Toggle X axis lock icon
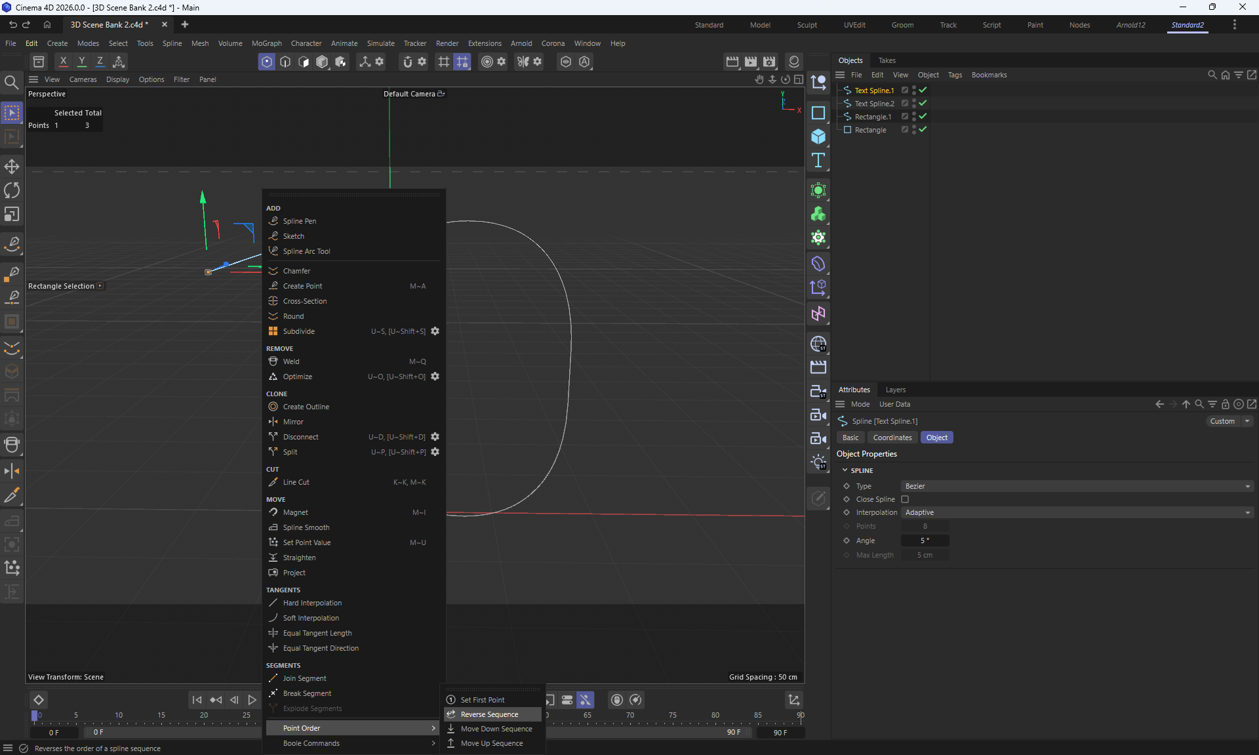The width and height of the screenshot is (1259, 755). [63, 62]
